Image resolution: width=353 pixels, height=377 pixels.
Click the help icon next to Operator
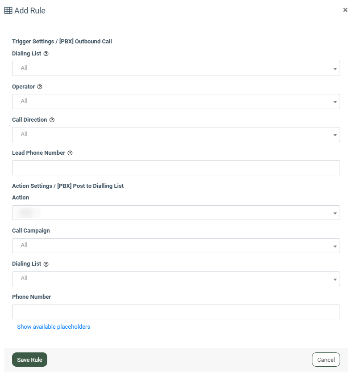click(40, 87)
